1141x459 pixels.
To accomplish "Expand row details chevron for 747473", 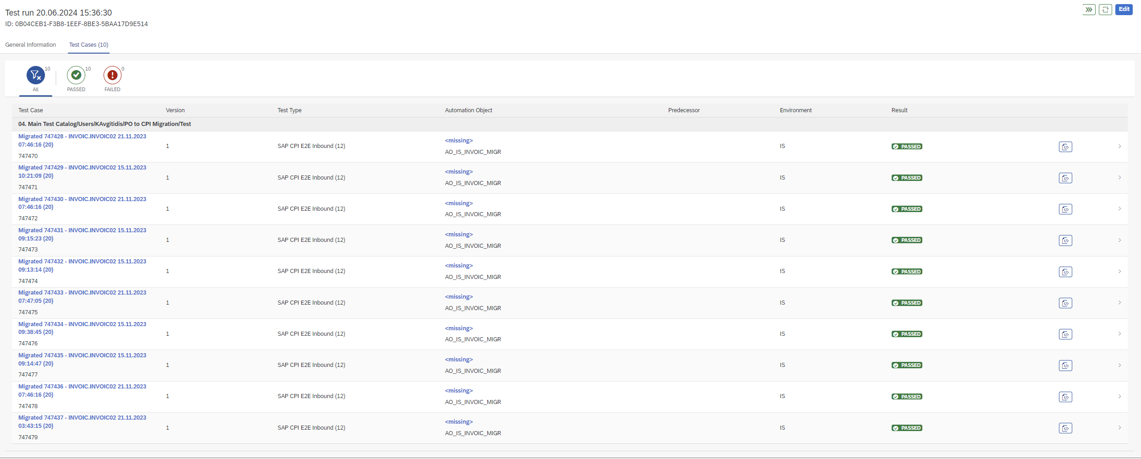I will [1119, 240].
